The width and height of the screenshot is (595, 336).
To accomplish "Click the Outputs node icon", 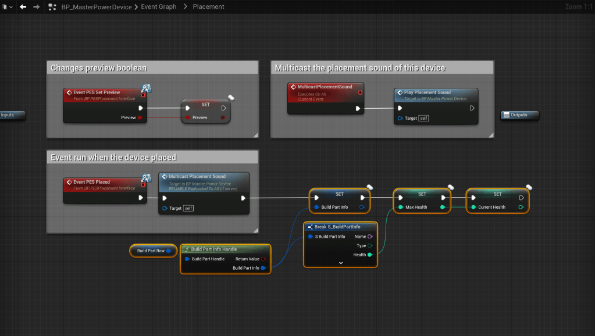I will [506, 115].
